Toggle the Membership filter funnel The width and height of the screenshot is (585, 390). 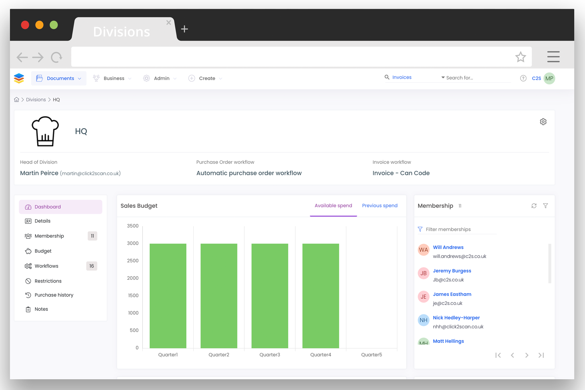[545, 206]
